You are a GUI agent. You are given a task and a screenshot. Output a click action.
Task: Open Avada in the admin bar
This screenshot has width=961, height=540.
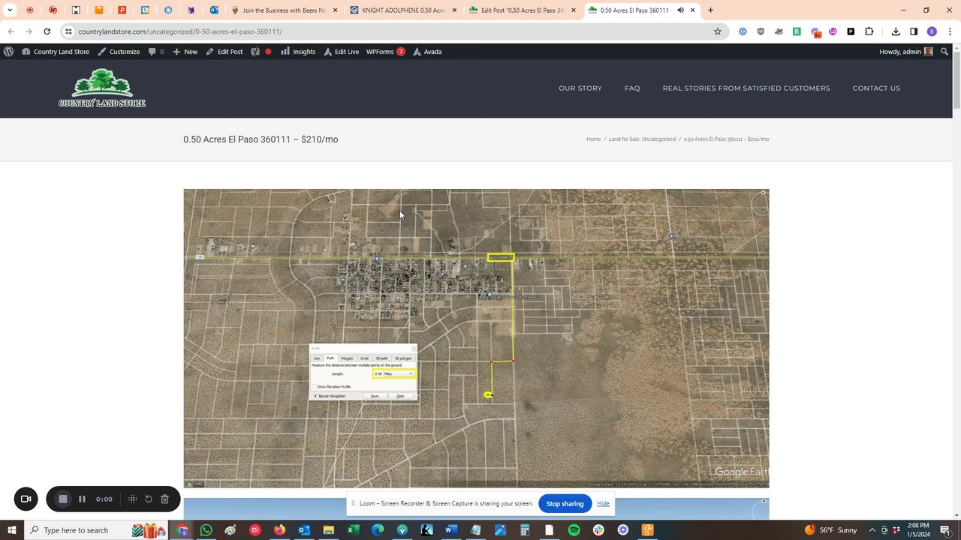(x=427, y=52)
